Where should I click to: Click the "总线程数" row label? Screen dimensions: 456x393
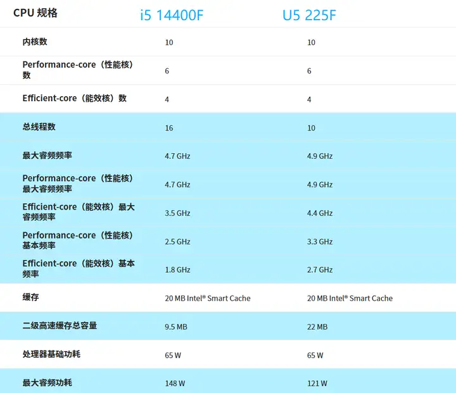[39, 127]
